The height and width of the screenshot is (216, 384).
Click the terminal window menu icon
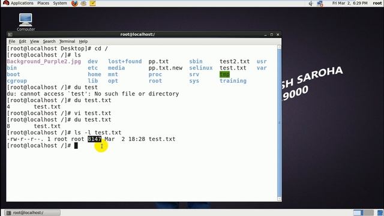(10, 35)
